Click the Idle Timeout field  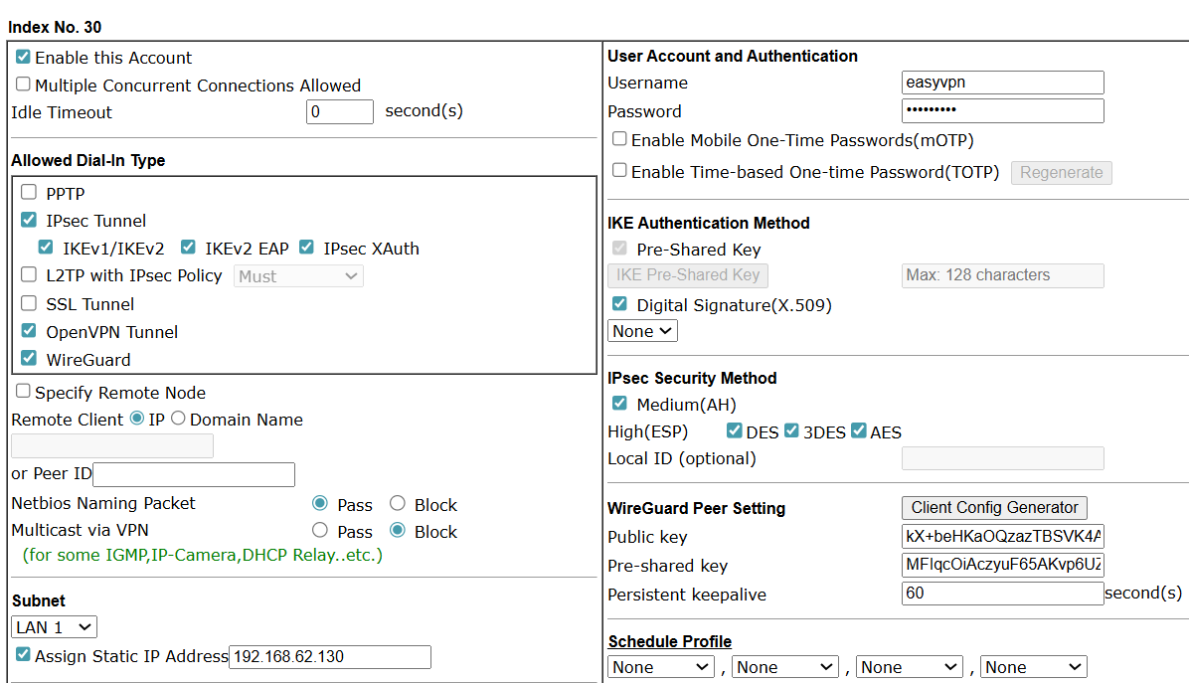pos(340,112)
